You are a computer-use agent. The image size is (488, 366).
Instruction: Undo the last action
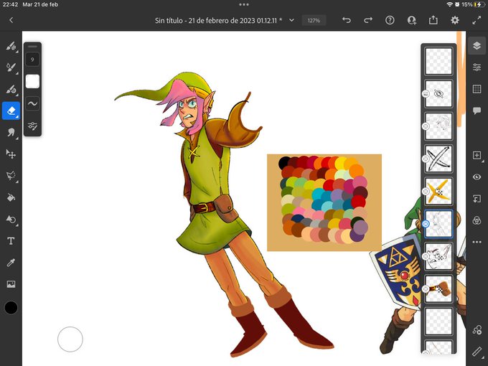[347, 20]
